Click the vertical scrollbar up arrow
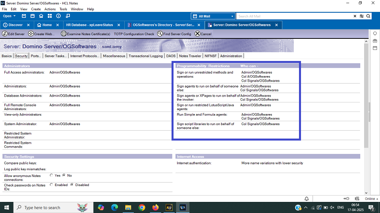The image size is (380, 213). 366,42
